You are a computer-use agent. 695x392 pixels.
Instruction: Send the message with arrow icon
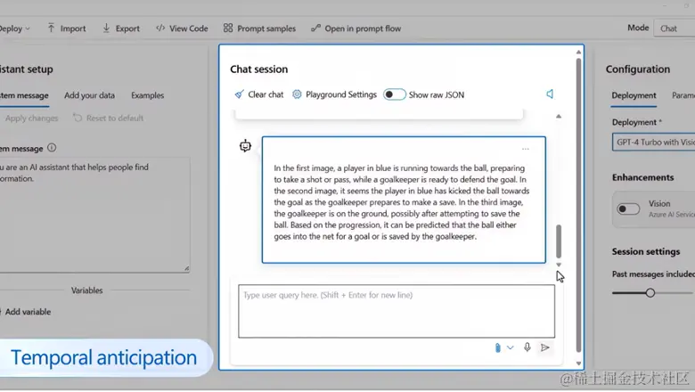(545, 347)
